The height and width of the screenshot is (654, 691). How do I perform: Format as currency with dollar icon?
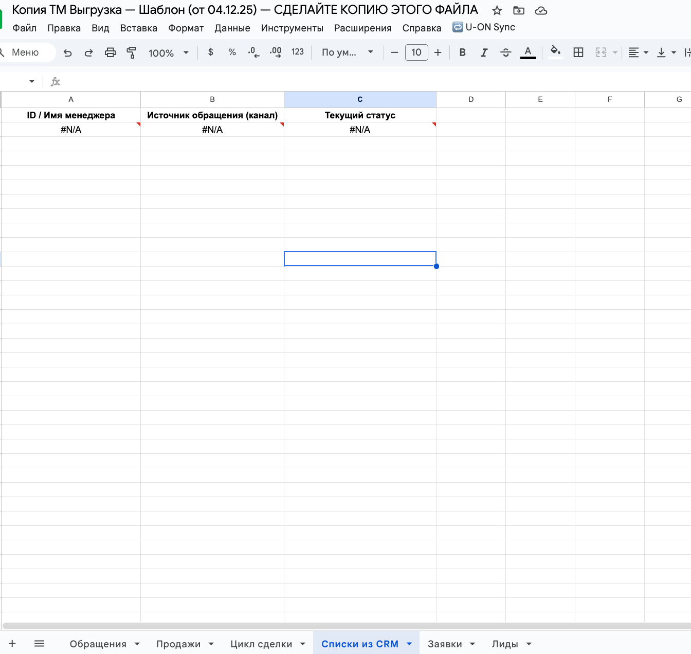coord(210,52)
